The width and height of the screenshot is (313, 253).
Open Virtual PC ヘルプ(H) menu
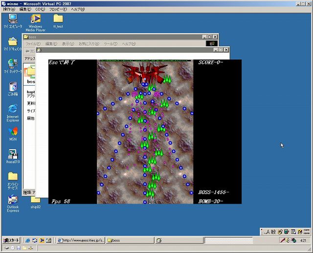coord(78,9)
